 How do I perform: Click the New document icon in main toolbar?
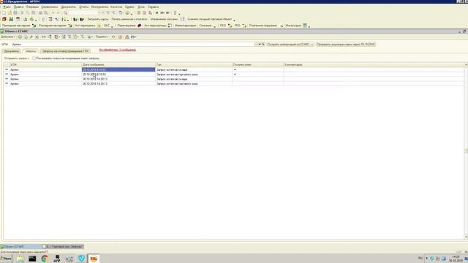coord(4,13)
